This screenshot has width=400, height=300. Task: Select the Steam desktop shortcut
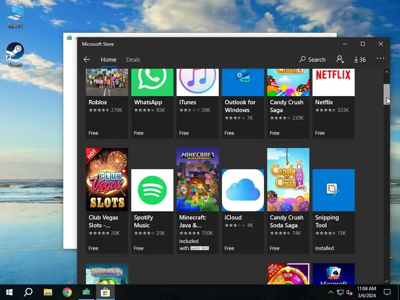point(15,55)
